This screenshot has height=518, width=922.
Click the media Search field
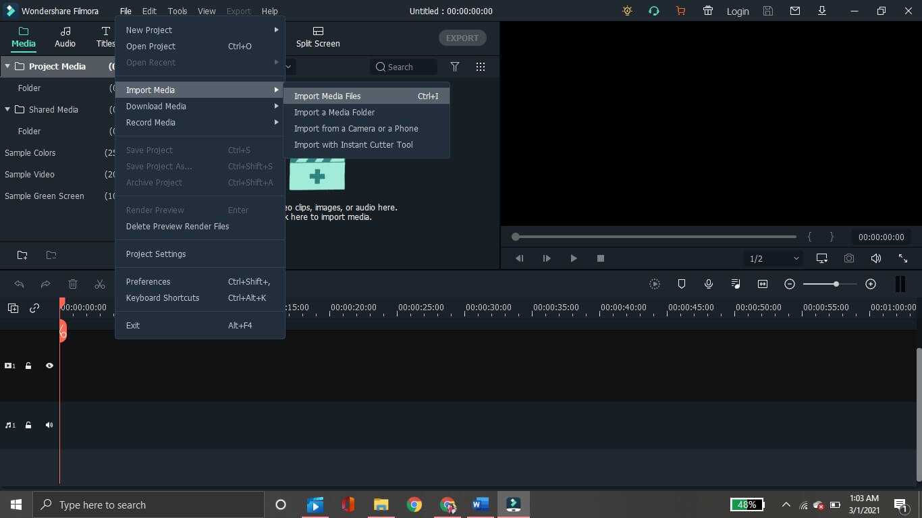404,67
